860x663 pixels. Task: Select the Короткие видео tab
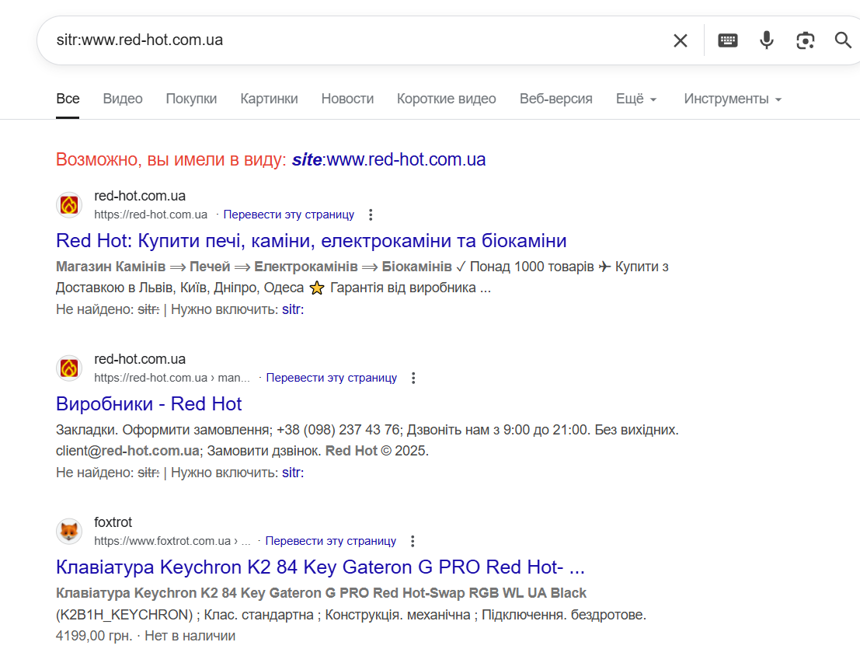[447, 99]
